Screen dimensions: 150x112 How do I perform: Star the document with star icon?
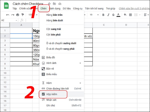49,4
